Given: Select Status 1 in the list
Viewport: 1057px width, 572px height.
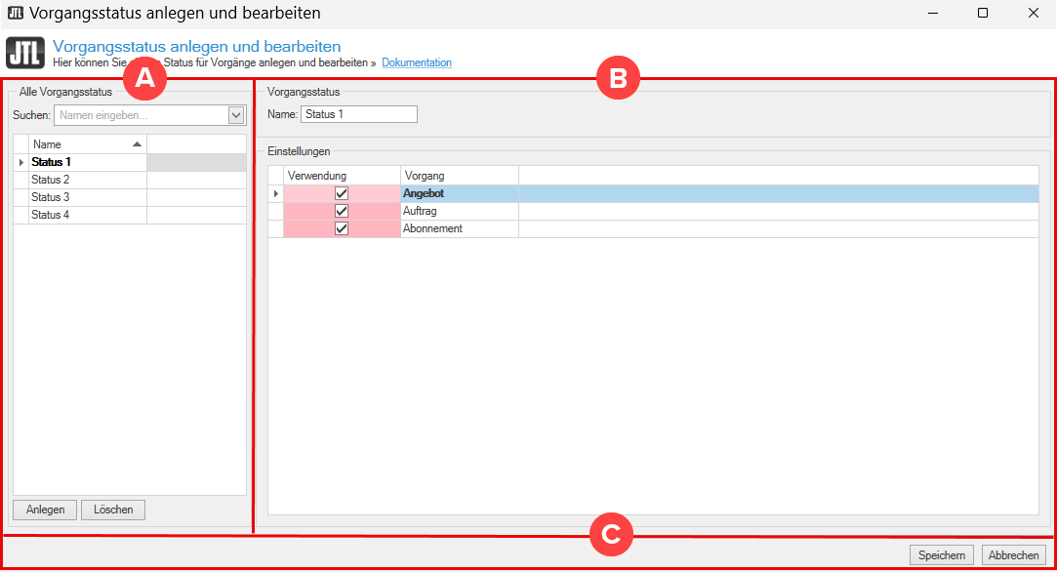Looking at the screenshot, I should click(x=52, y=162).
